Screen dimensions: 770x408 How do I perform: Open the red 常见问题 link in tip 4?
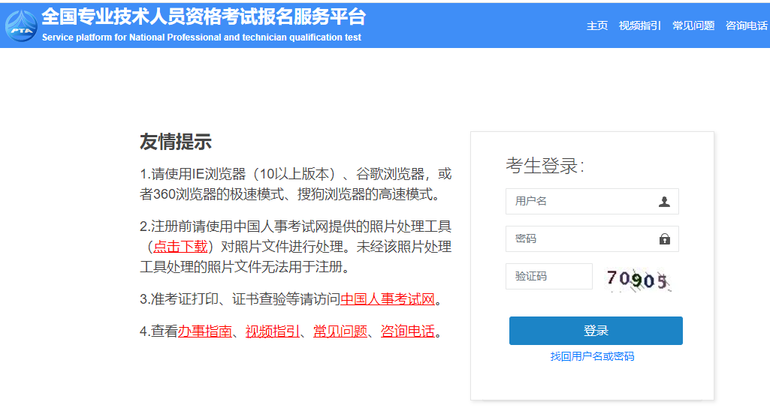coord(340,331)
